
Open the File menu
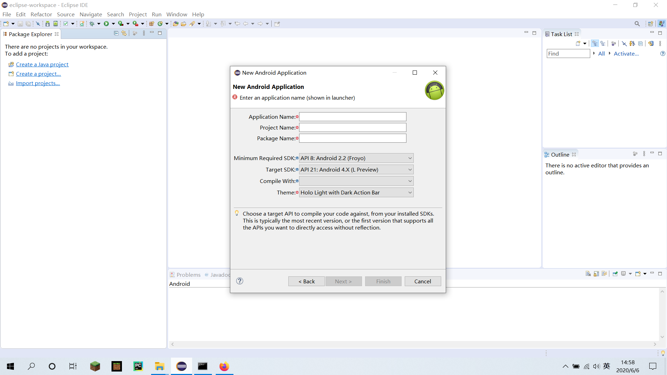click(7, 14)
